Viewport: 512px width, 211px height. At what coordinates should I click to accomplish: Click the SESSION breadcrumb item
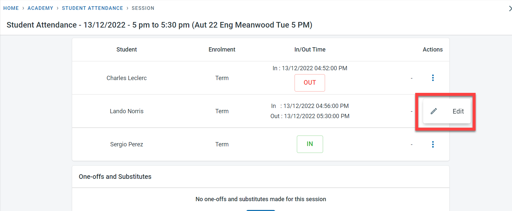click(x=143, y=8)
